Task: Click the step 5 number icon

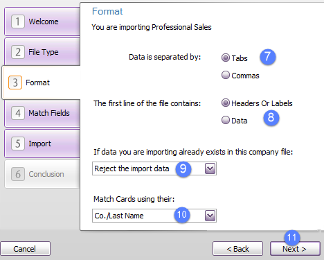Action: [x=18, y=144]
